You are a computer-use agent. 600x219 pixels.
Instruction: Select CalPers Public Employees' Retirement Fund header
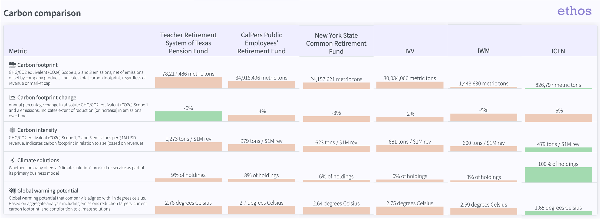(x=261, y=43)
